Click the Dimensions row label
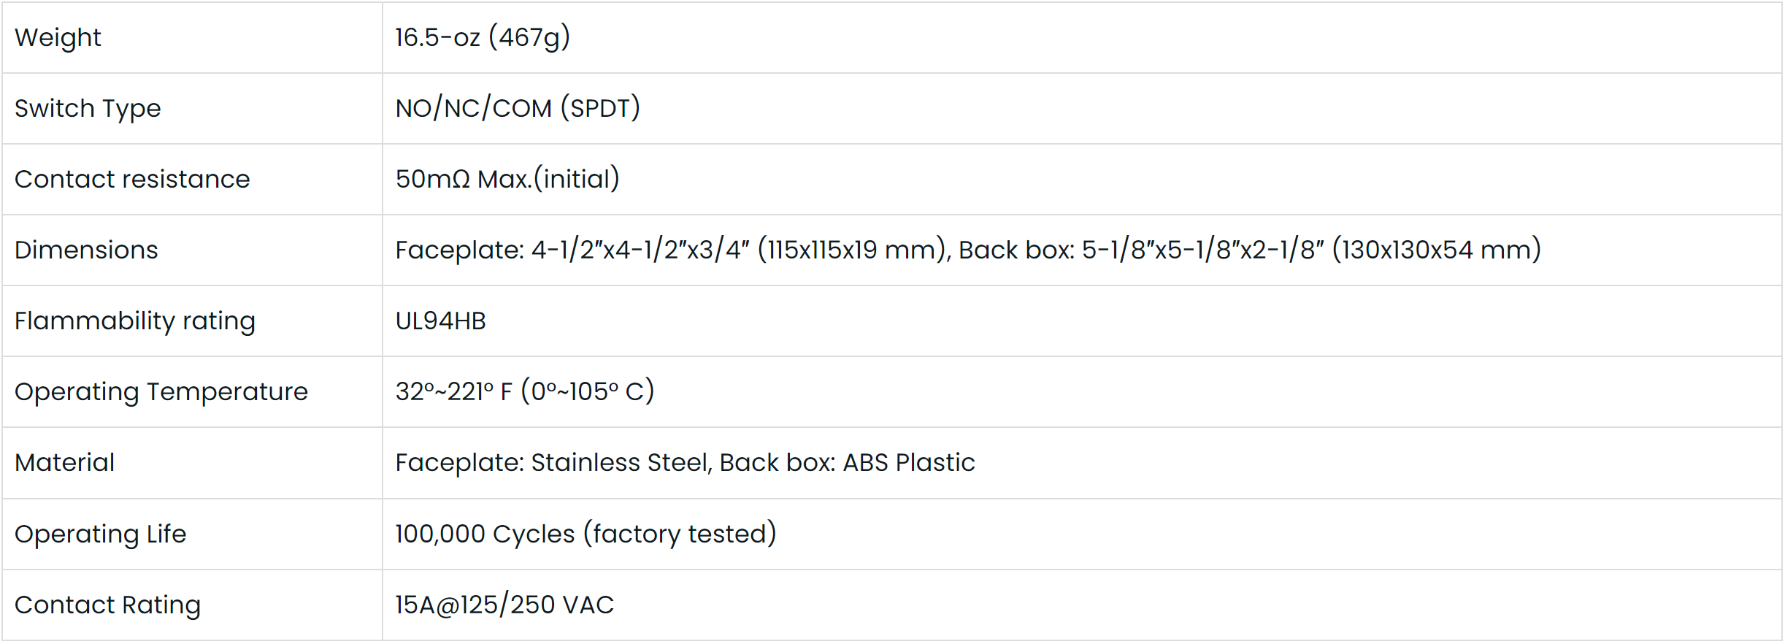The image size is (1785, 644). 86,250
